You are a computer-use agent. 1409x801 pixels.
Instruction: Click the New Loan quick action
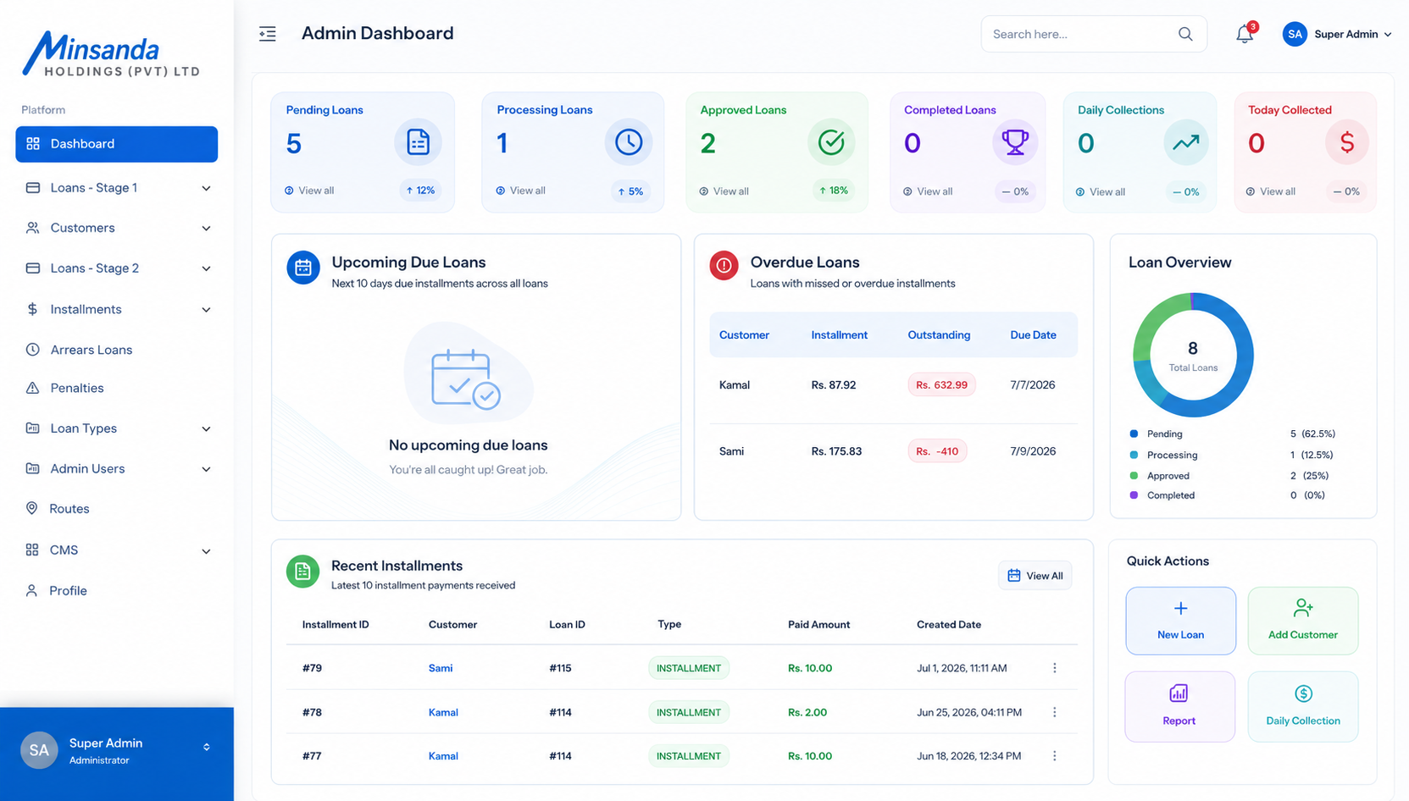click(x=1180, y=621)
